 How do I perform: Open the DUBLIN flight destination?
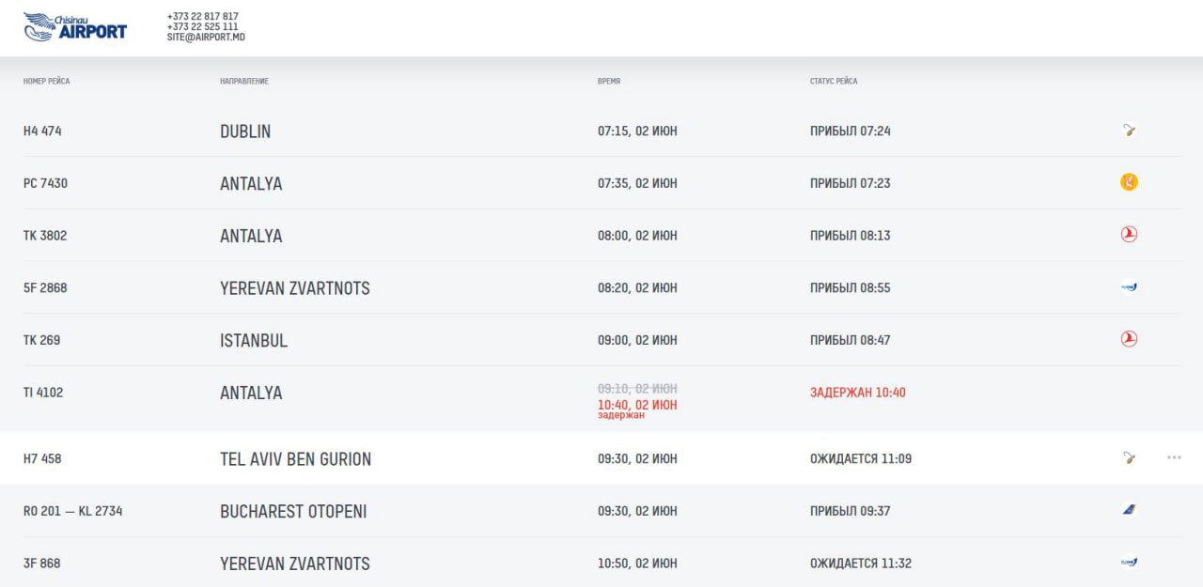tap(245, 131)
